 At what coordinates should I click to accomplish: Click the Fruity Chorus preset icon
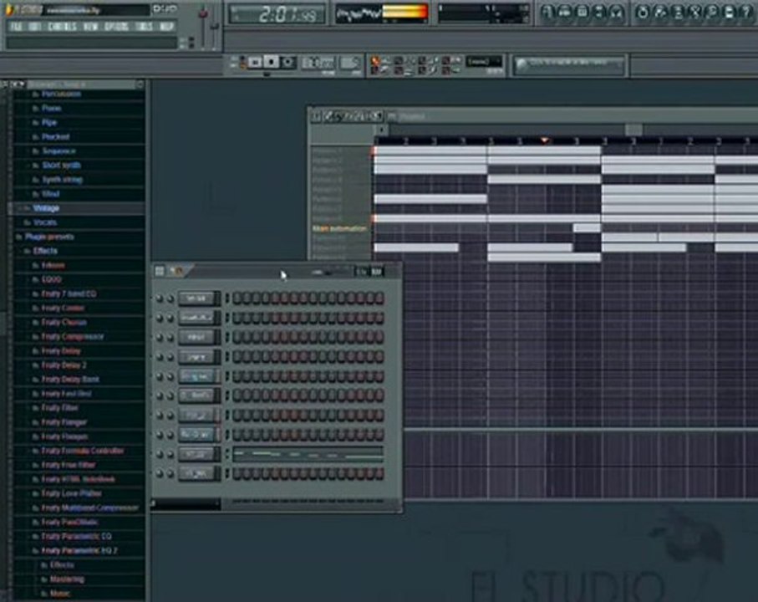(x=36, y=323)
